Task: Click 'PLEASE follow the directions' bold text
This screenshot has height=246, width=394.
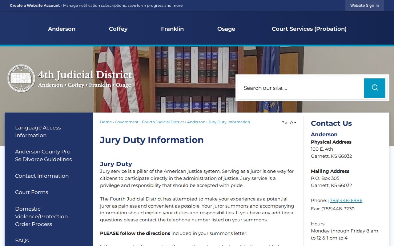Action: 135,233
